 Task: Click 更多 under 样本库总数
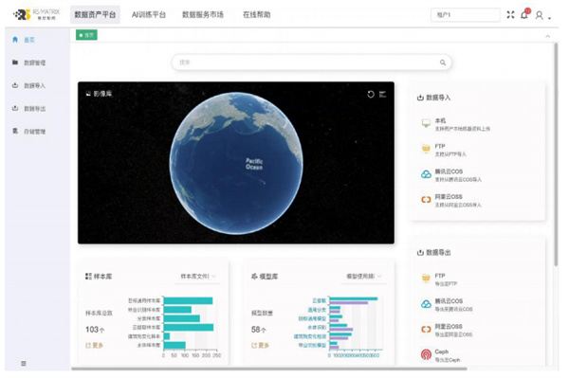coord(94,345)
